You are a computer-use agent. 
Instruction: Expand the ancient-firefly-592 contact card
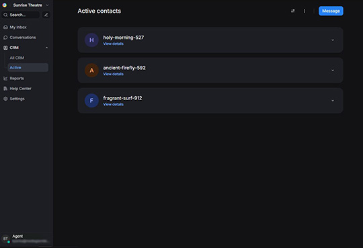333,71
